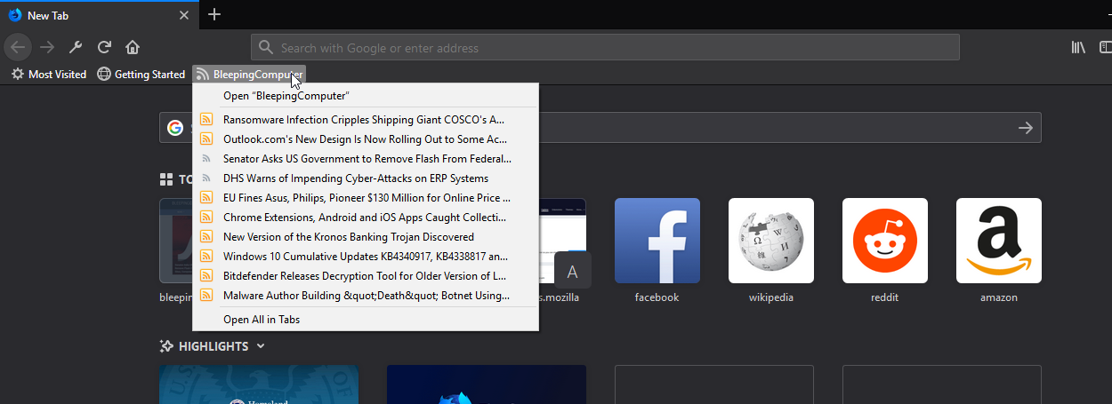This screenshot has width=1112, height=404.
Task: Submit search with the arrow button
Action: tap(1026, 128)
